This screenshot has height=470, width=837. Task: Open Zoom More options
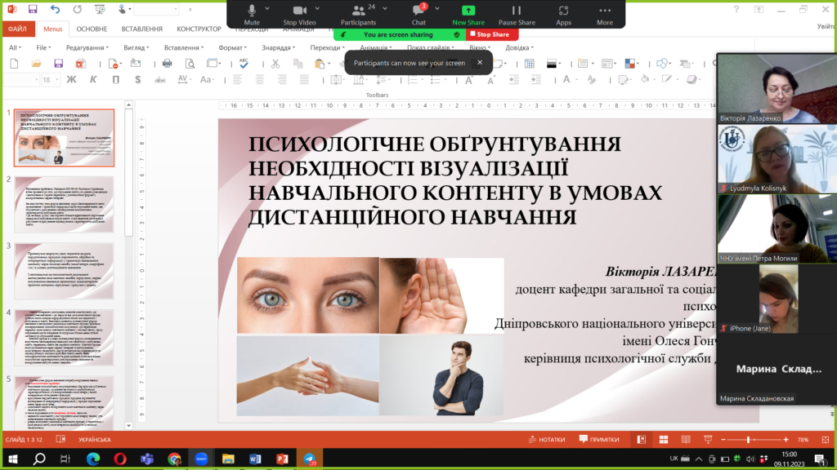click(x=604, y=15)
